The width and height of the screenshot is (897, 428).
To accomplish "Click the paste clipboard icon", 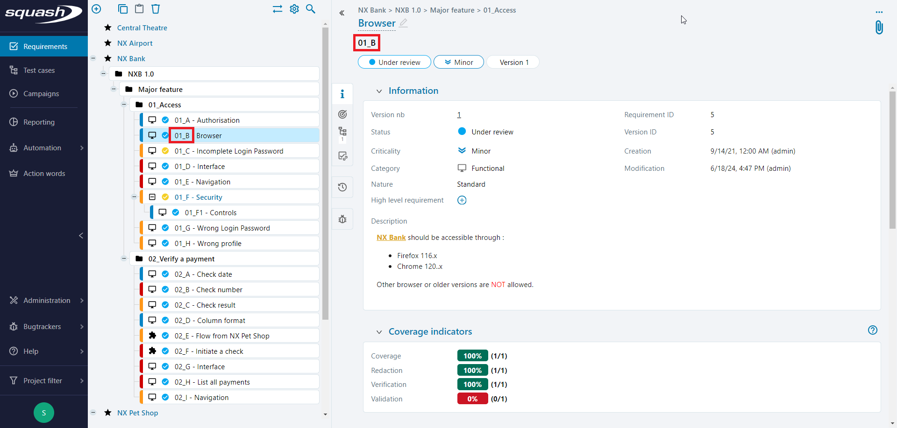I will (139, 9).
